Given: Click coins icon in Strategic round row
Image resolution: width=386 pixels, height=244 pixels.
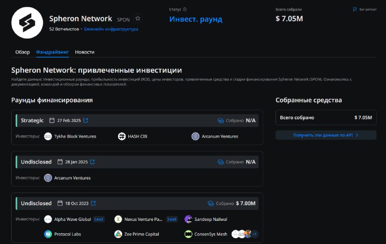Looking at the screenshot, I should [x=221, y=121].
